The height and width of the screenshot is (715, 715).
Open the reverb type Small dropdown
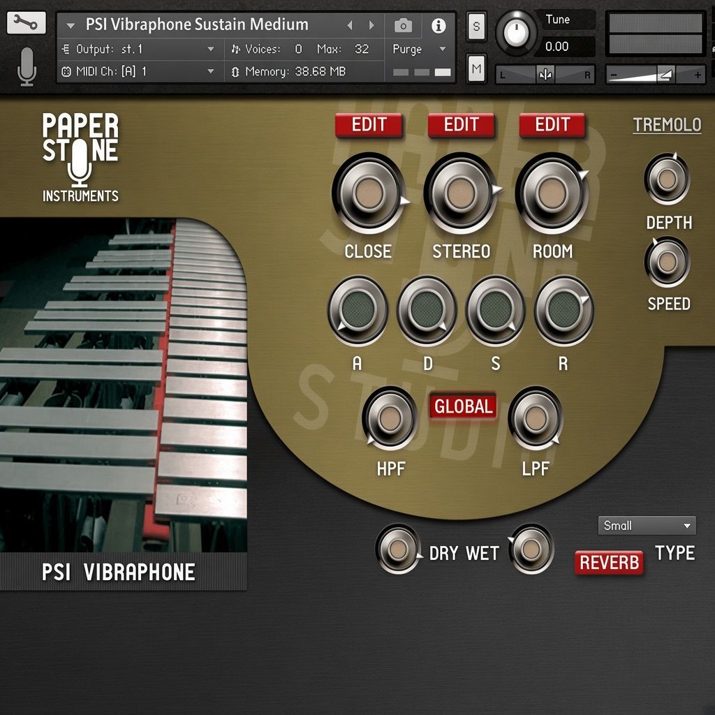(x=647, y=525)
